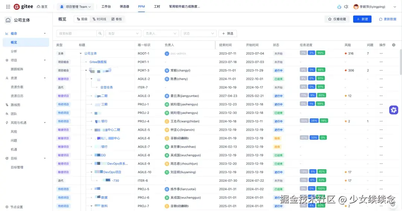Open 分析 in the sidebar
The width and height of the screenshot is (402, 211).
point(14,51)
